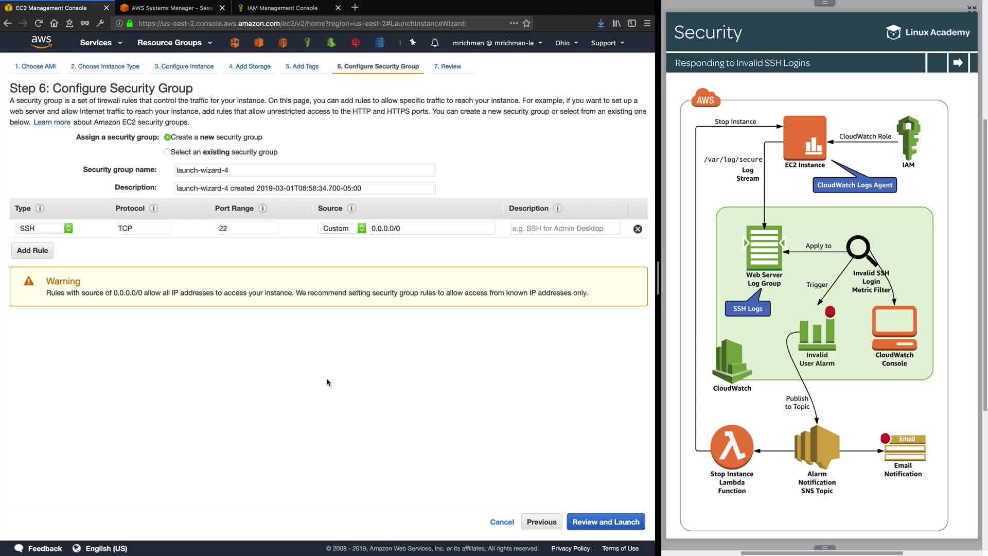Screen dimensions: 988x556
Task: Go to 4. Add Storage step
Action: 250,66
